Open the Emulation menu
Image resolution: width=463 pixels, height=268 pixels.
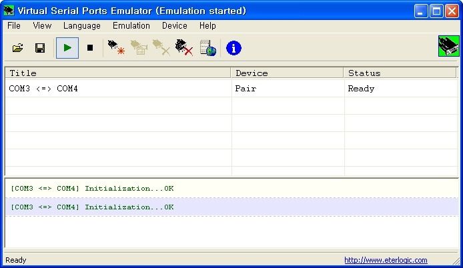click(131, 26)
